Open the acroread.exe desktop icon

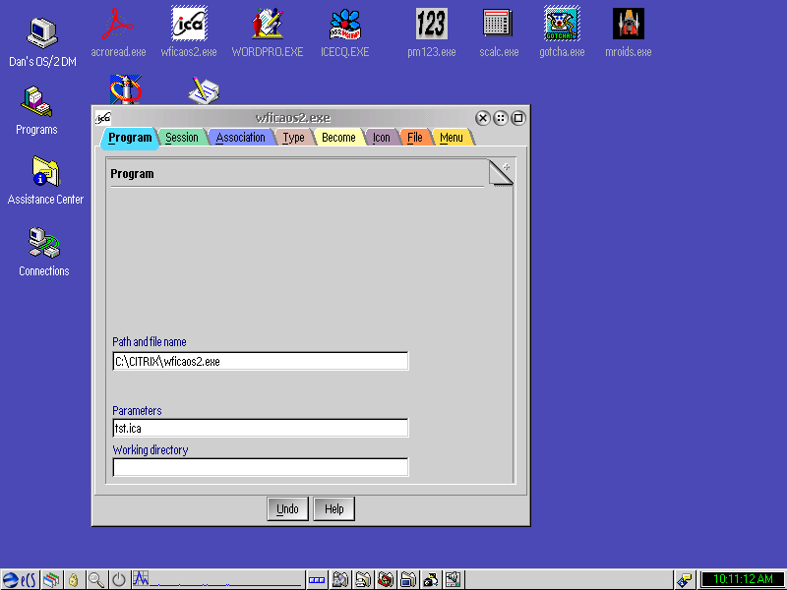coord(117,24)
